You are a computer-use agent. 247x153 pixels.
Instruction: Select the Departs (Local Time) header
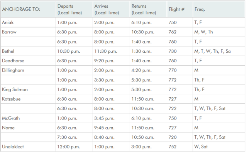point(74,9)
